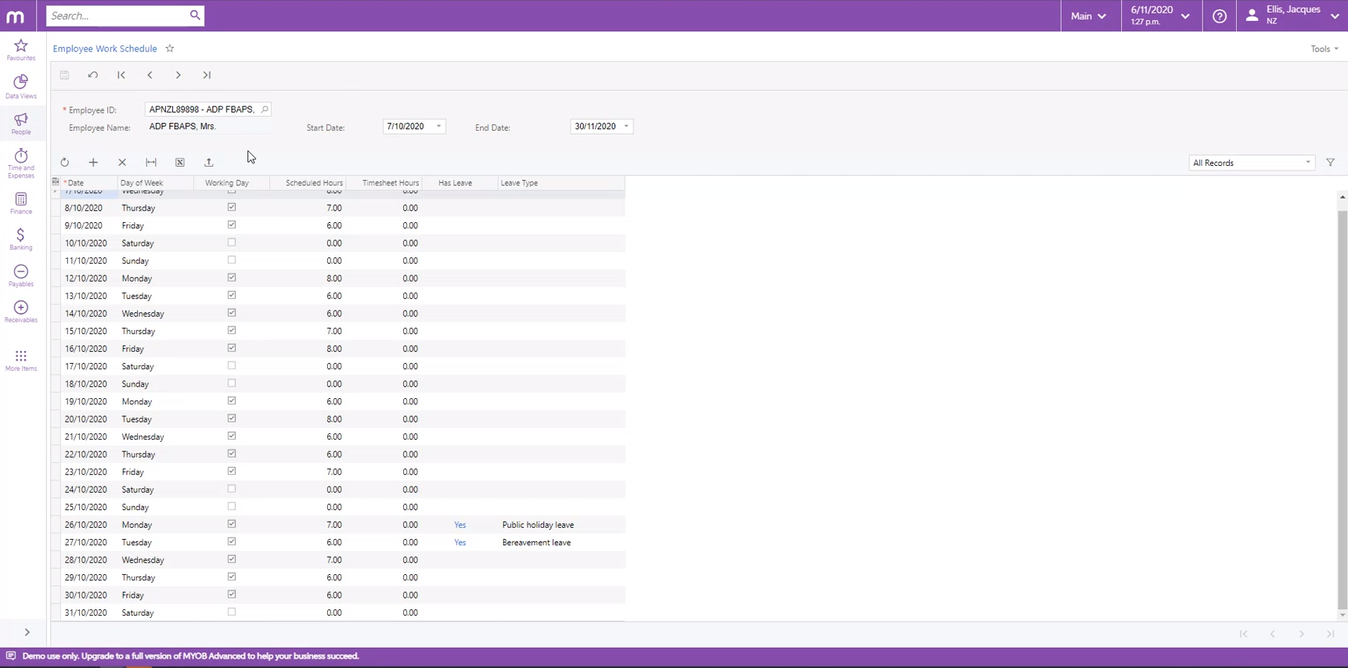Open the business date 6/11/2020 dropdown
1348x668 pixels.
pos(1159,16)
